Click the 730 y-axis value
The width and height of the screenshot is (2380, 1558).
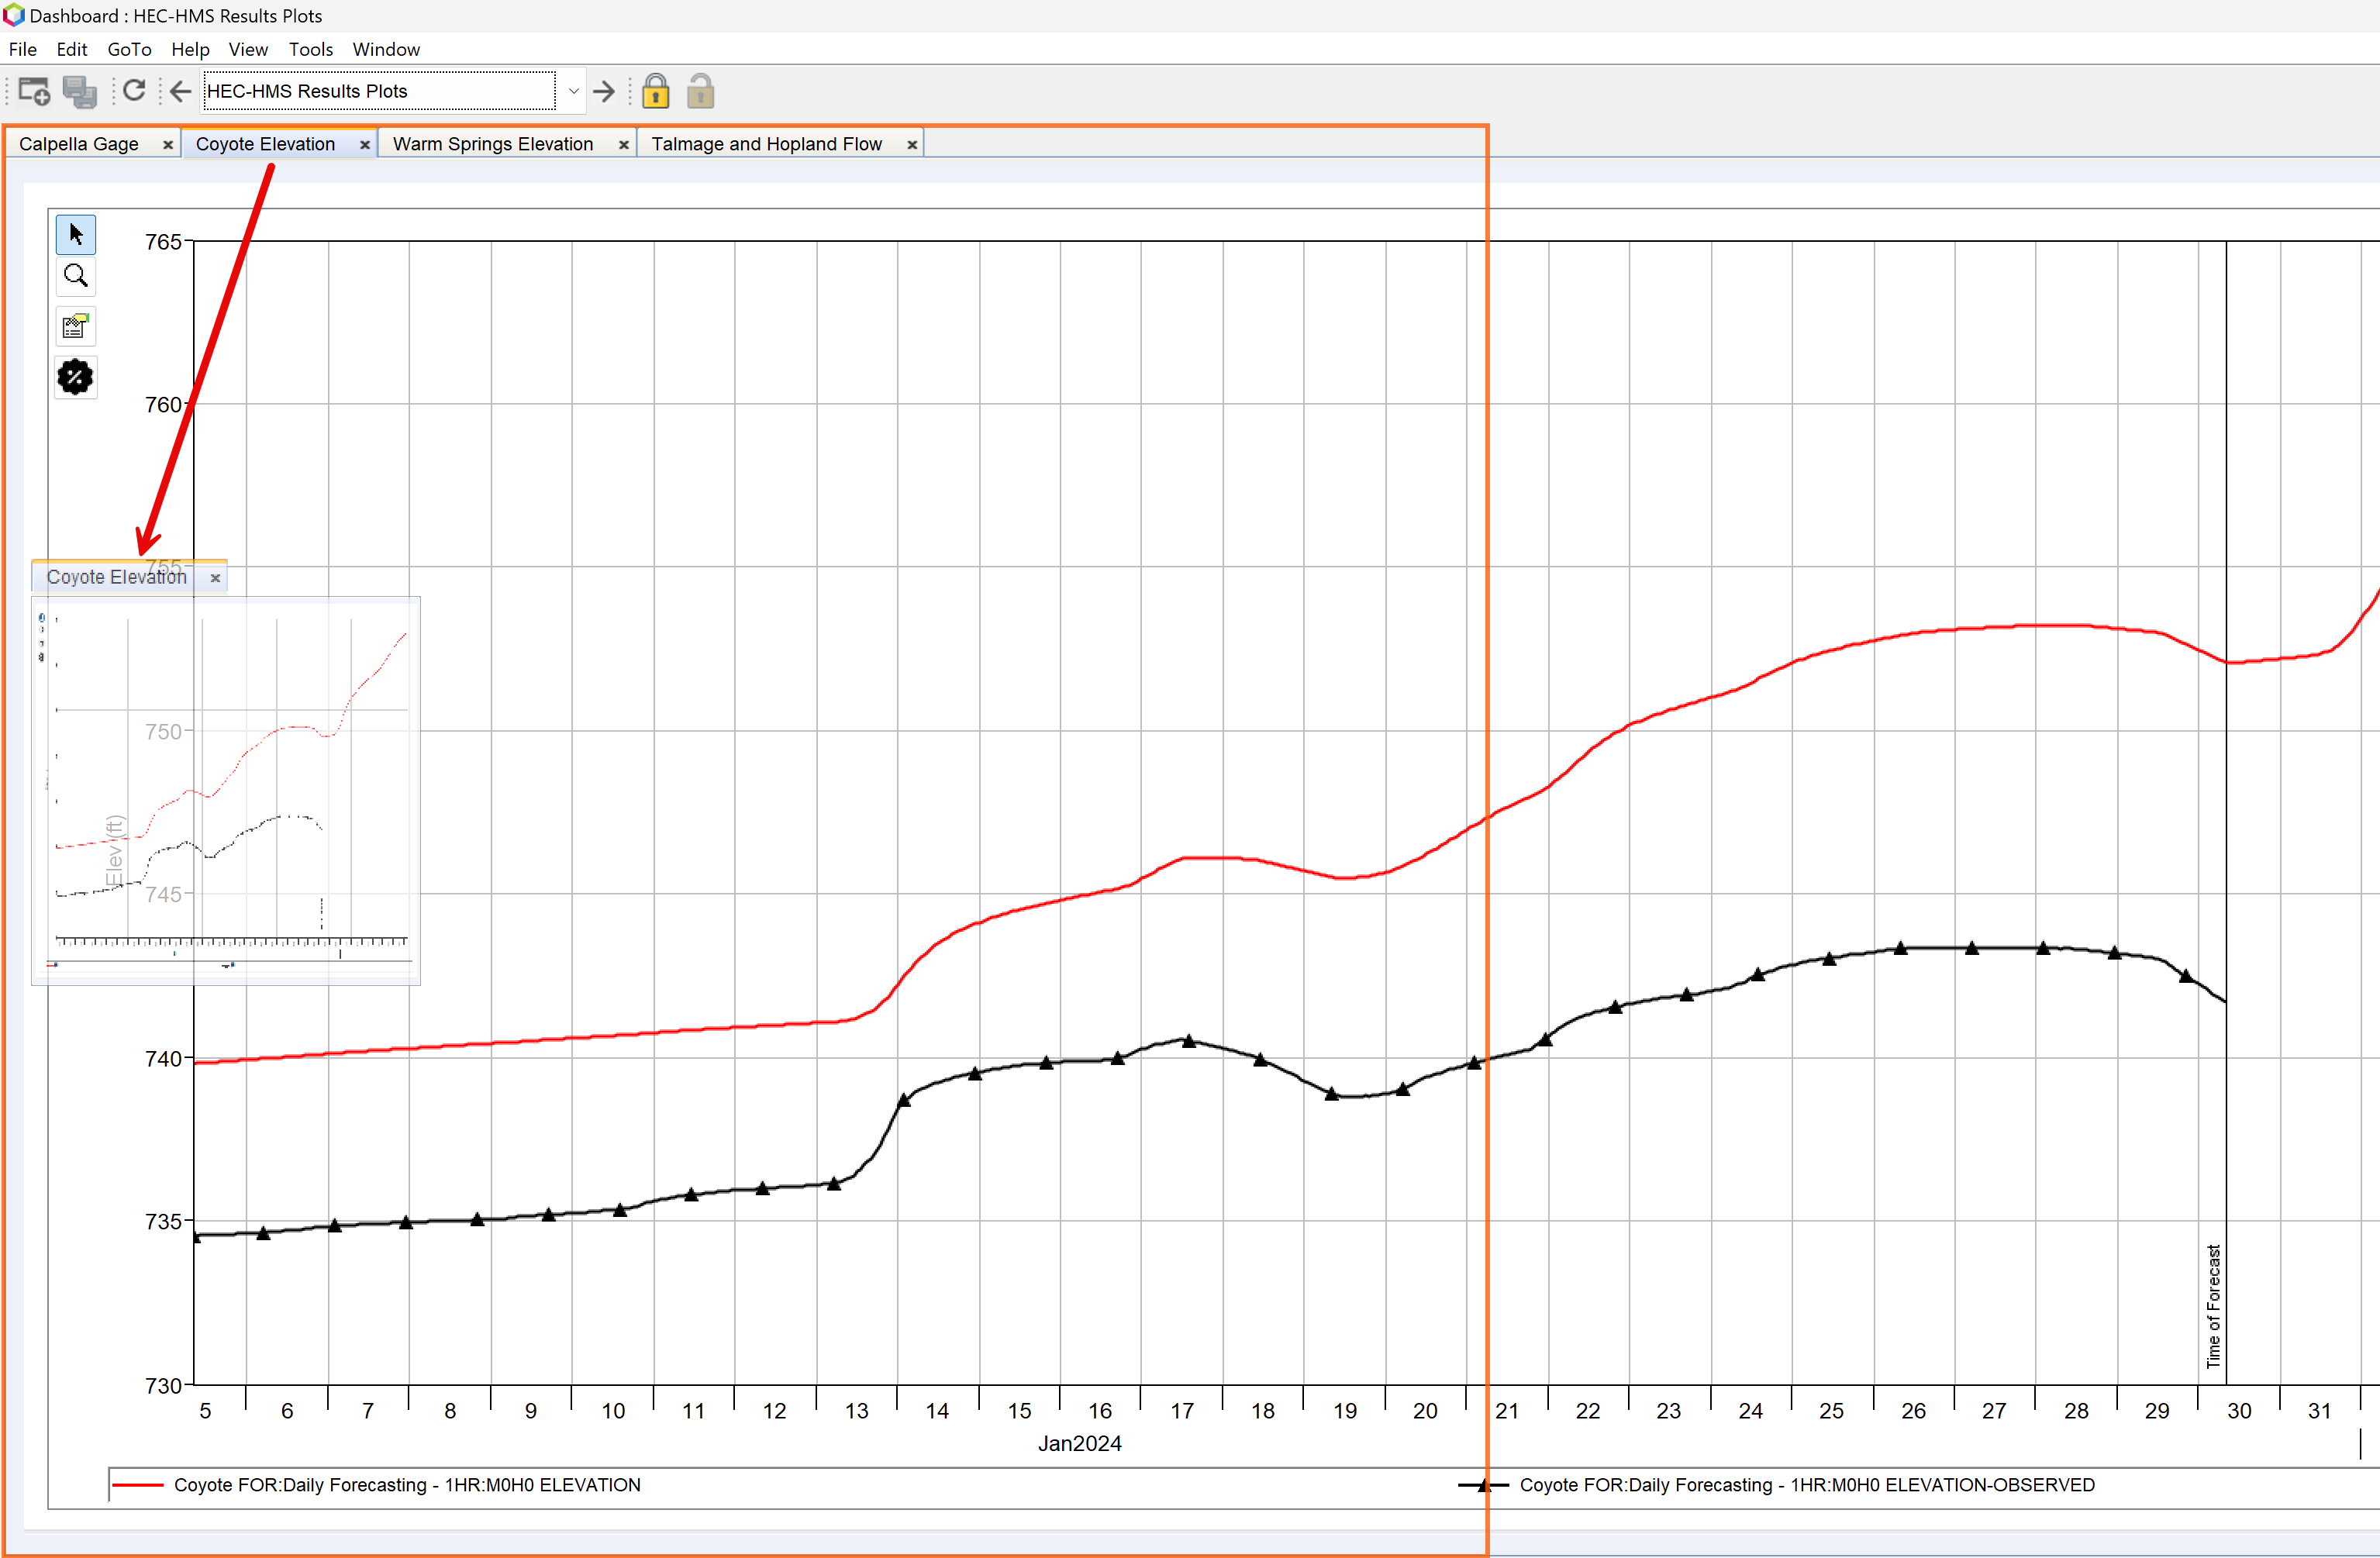163,1385
